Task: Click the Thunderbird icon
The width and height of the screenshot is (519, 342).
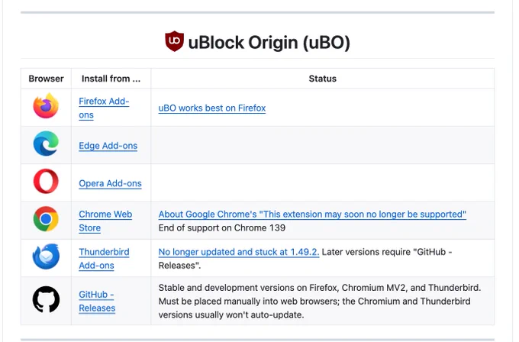Action: (46, 256)
